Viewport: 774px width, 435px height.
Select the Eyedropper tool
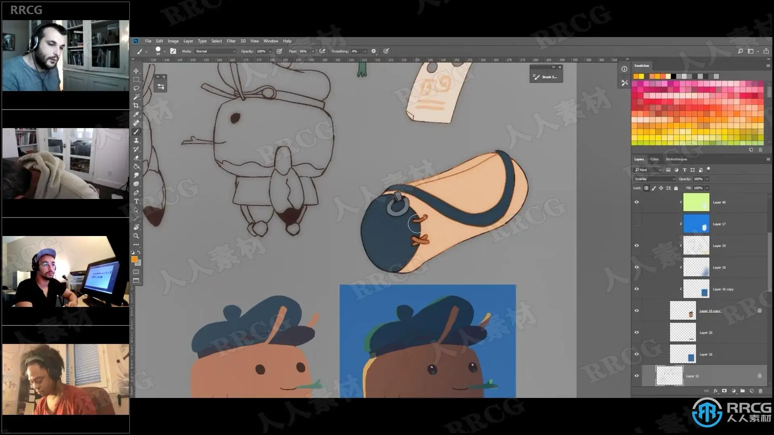click(x=136, y=114)
